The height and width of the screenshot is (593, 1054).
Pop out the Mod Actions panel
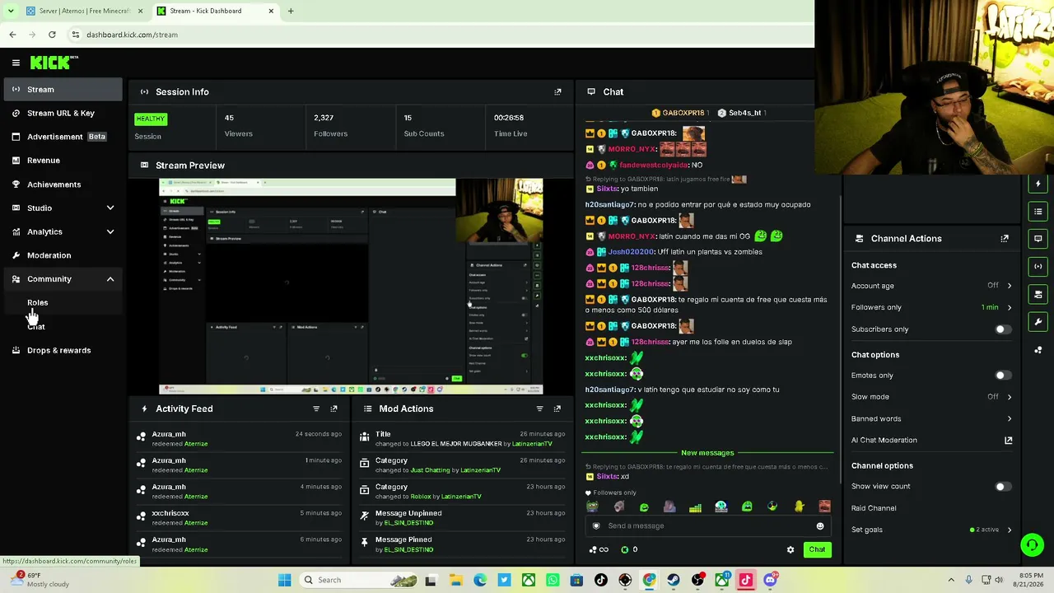(557, 409)
